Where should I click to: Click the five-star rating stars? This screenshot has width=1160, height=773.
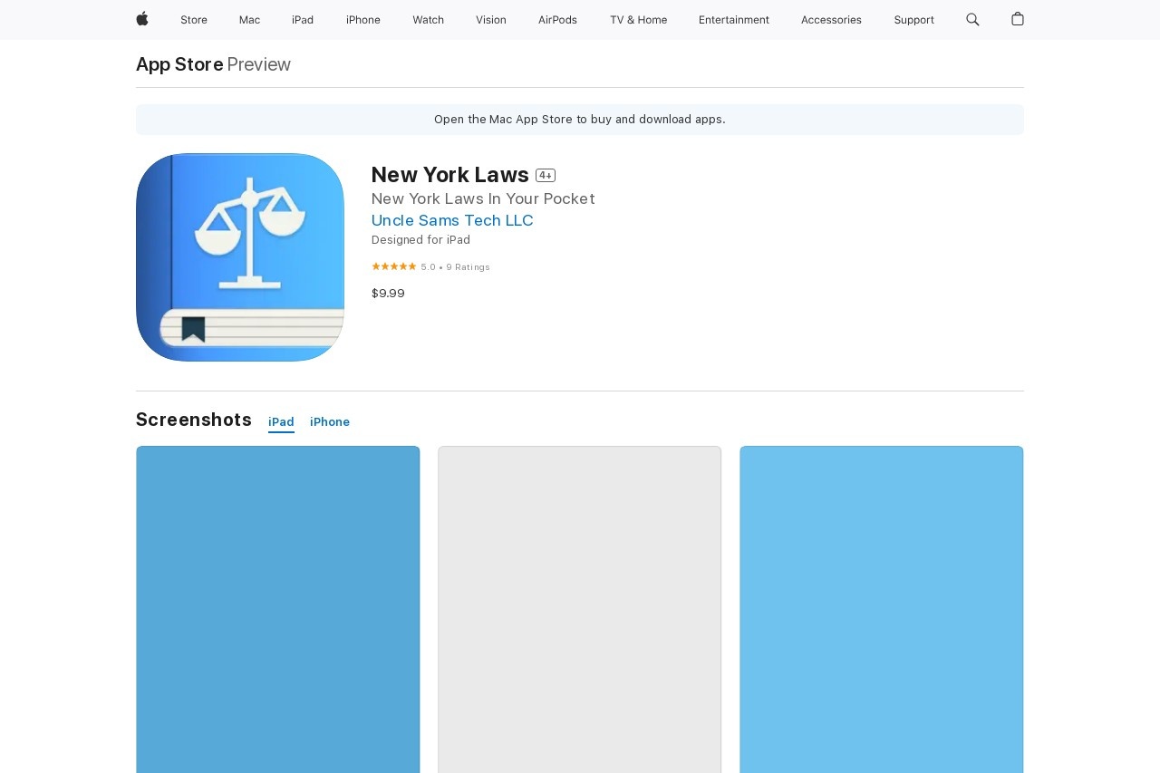(x=394, y=266)
